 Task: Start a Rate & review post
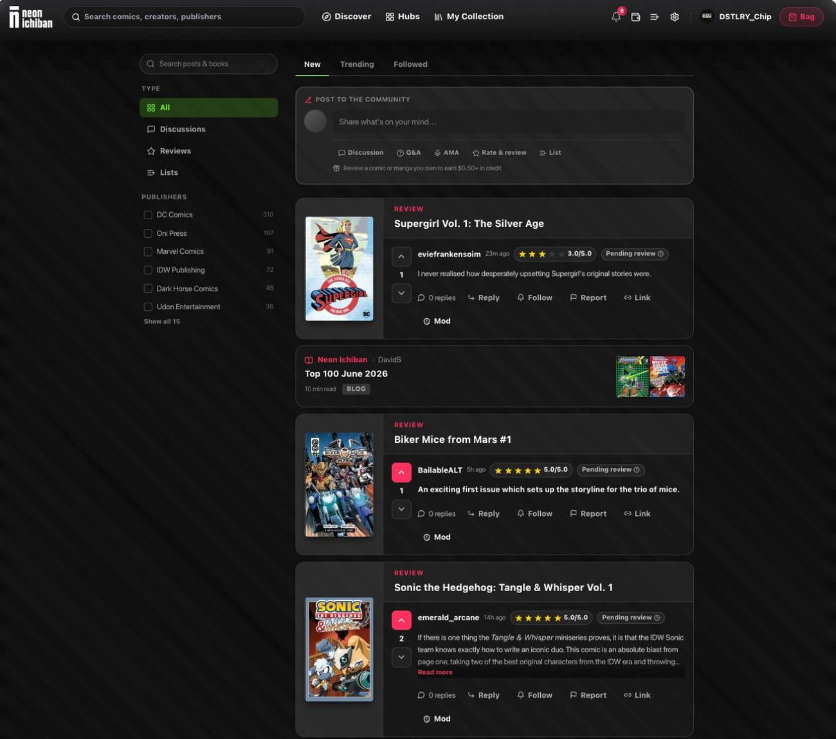[x=499, y=153]
